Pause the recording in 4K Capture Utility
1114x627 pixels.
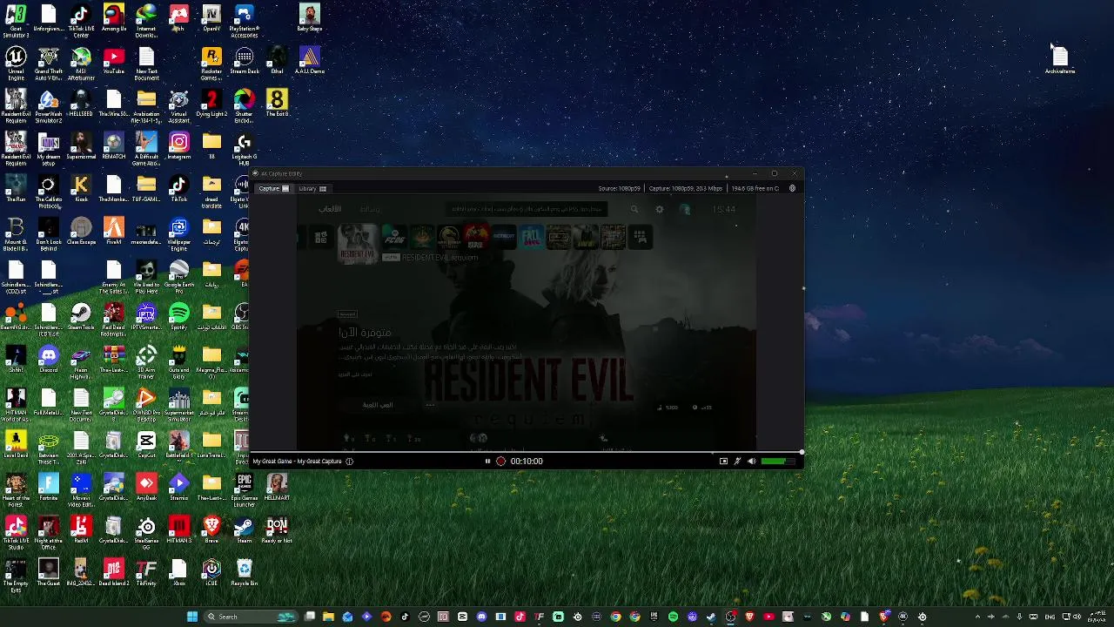(487, 462)
